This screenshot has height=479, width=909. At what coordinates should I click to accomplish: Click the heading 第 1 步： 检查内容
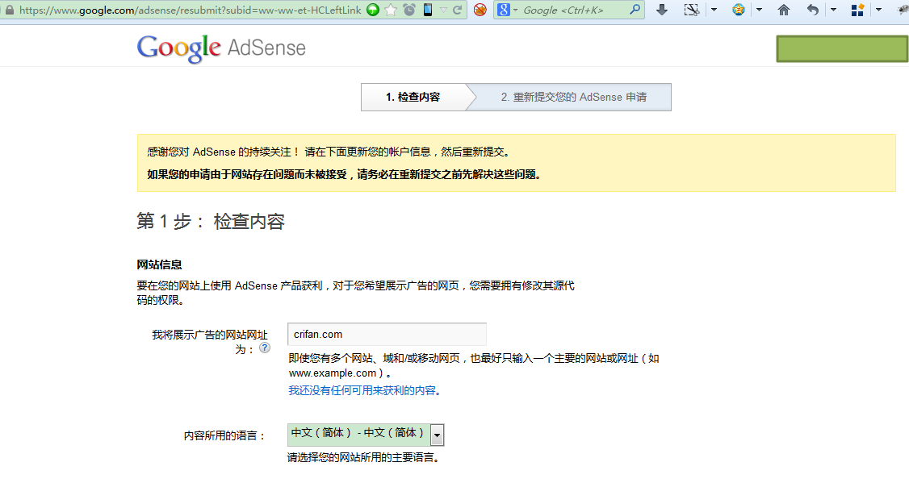211,221
